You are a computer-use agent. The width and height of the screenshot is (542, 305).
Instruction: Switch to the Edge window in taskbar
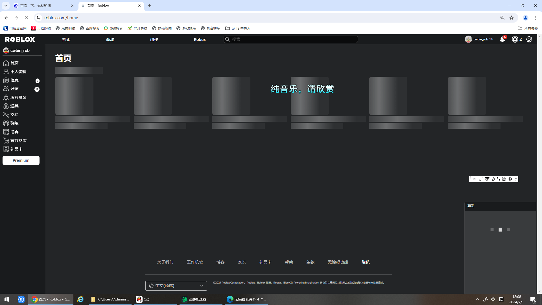pos(246,299)
